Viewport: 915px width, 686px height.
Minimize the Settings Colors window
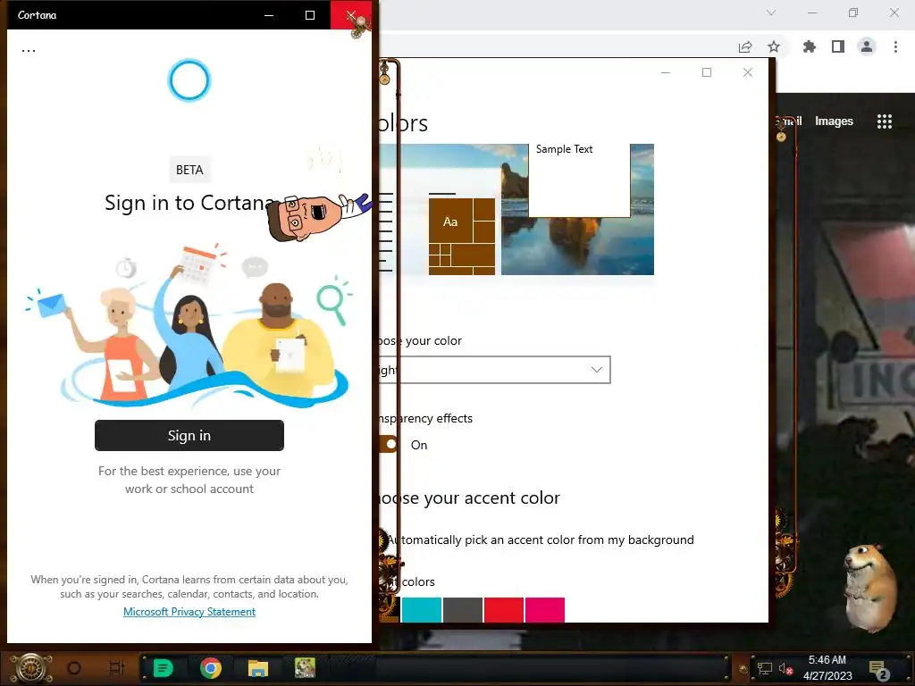666,72
